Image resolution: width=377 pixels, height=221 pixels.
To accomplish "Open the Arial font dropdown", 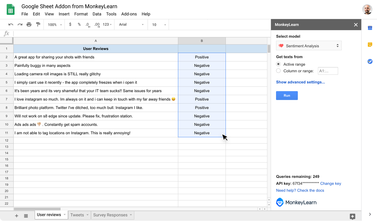I will click(131, 24).
